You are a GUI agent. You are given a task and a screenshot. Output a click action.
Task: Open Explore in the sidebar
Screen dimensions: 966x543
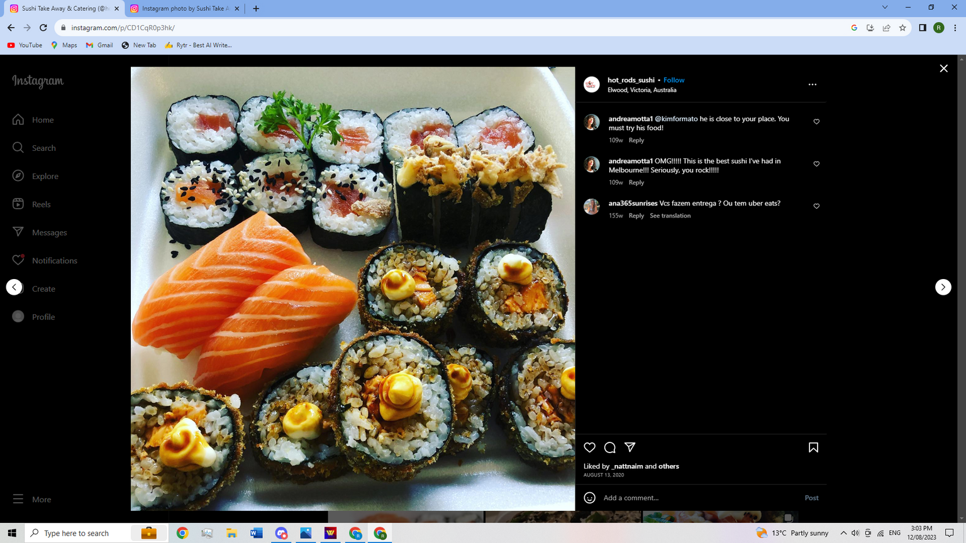pos(45,176)
